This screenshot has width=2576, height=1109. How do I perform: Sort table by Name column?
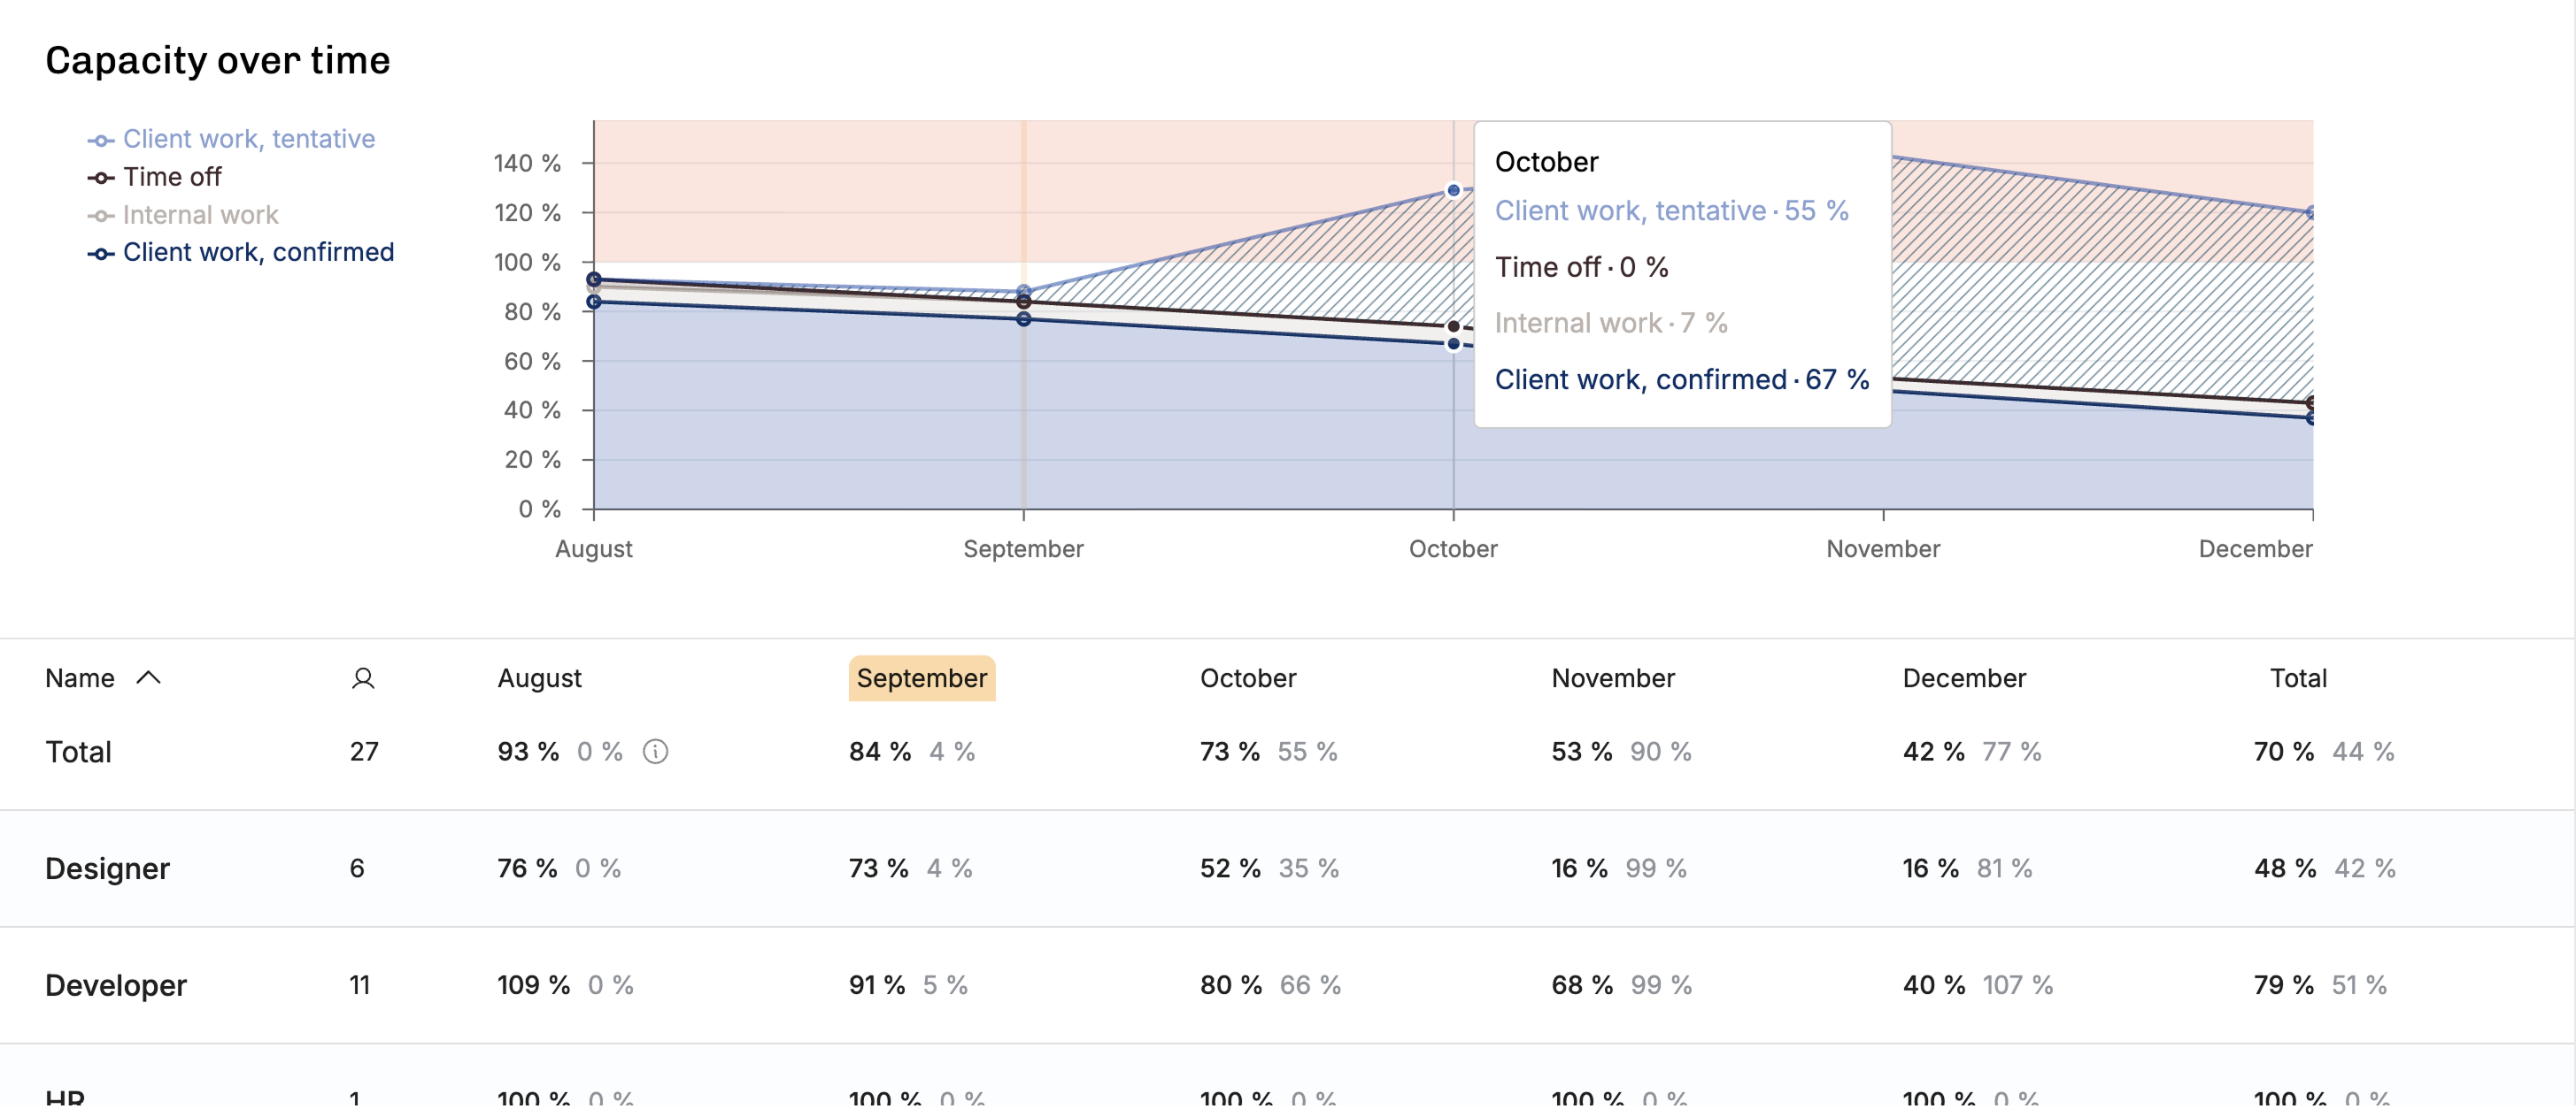pyautogui.click(x=80, y=678)
